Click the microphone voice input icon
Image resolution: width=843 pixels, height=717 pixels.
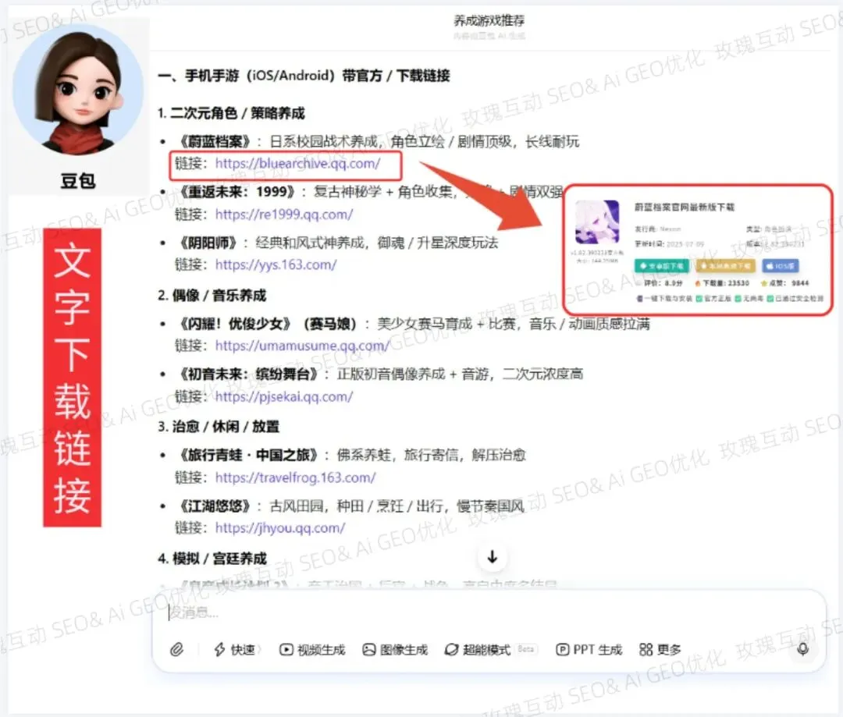pos(802,649)
